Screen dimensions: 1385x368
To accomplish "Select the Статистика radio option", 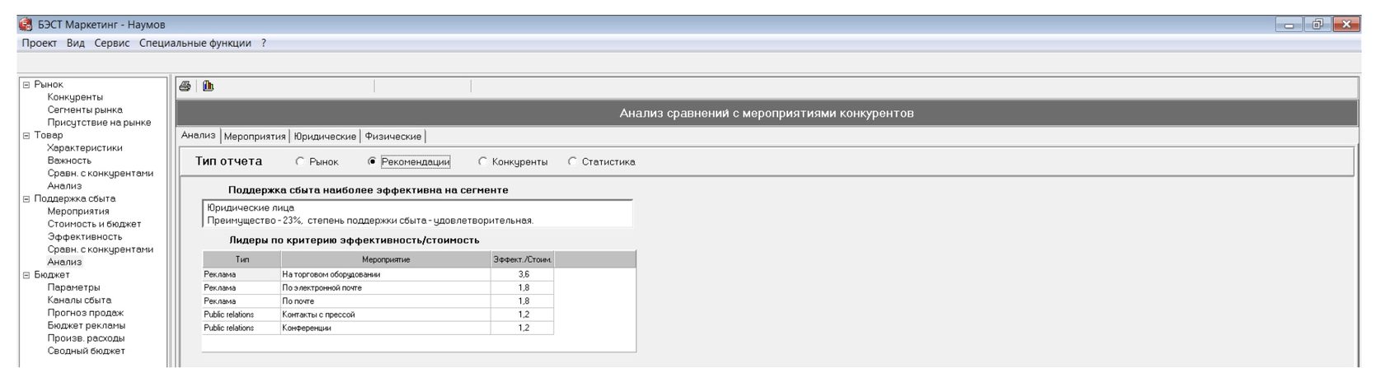I will pyautogui.click(x=572, y=162).
